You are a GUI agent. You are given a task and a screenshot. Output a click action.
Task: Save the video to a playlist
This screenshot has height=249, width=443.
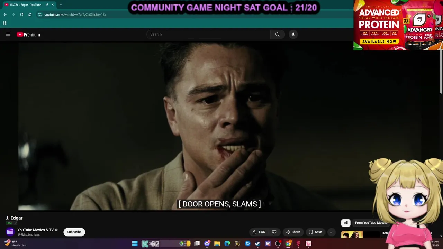coord(315,232)
